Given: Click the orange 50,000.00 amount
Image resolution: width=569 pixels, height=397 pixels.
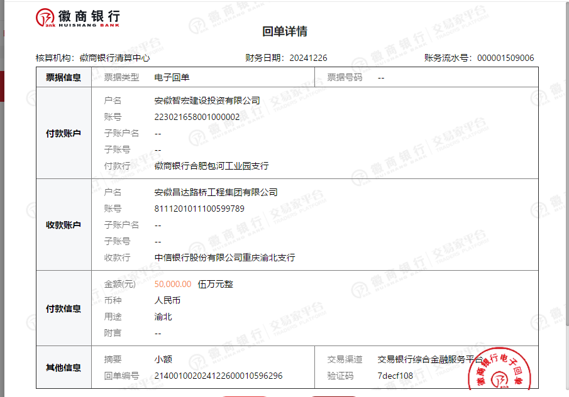Looking at the screenshot, I should coord(172,284).
